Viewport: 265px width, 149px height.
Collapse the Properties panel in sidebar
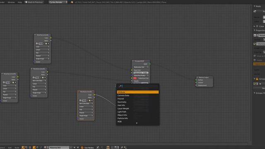pos(254,30)
